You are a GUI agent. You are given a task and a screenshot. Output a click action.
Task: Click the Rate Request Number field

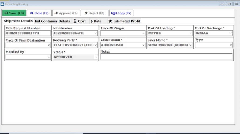pyautogui.click(x=28, y=33)
